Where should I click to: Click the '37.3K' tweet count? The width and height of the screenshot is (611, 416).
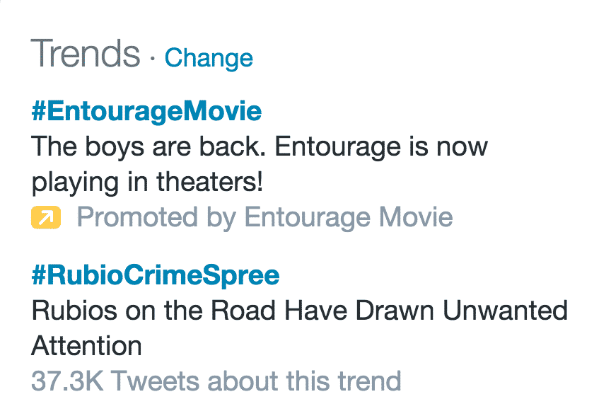click(67, 381)
